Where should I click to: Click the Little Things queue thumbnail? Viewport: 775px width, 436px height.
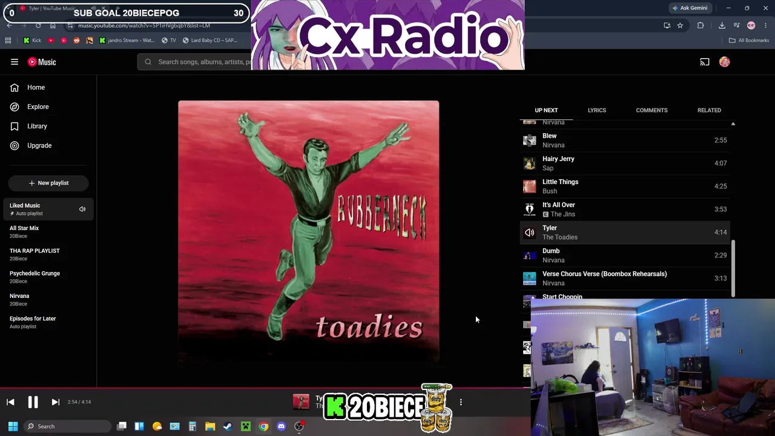(530, 187)
